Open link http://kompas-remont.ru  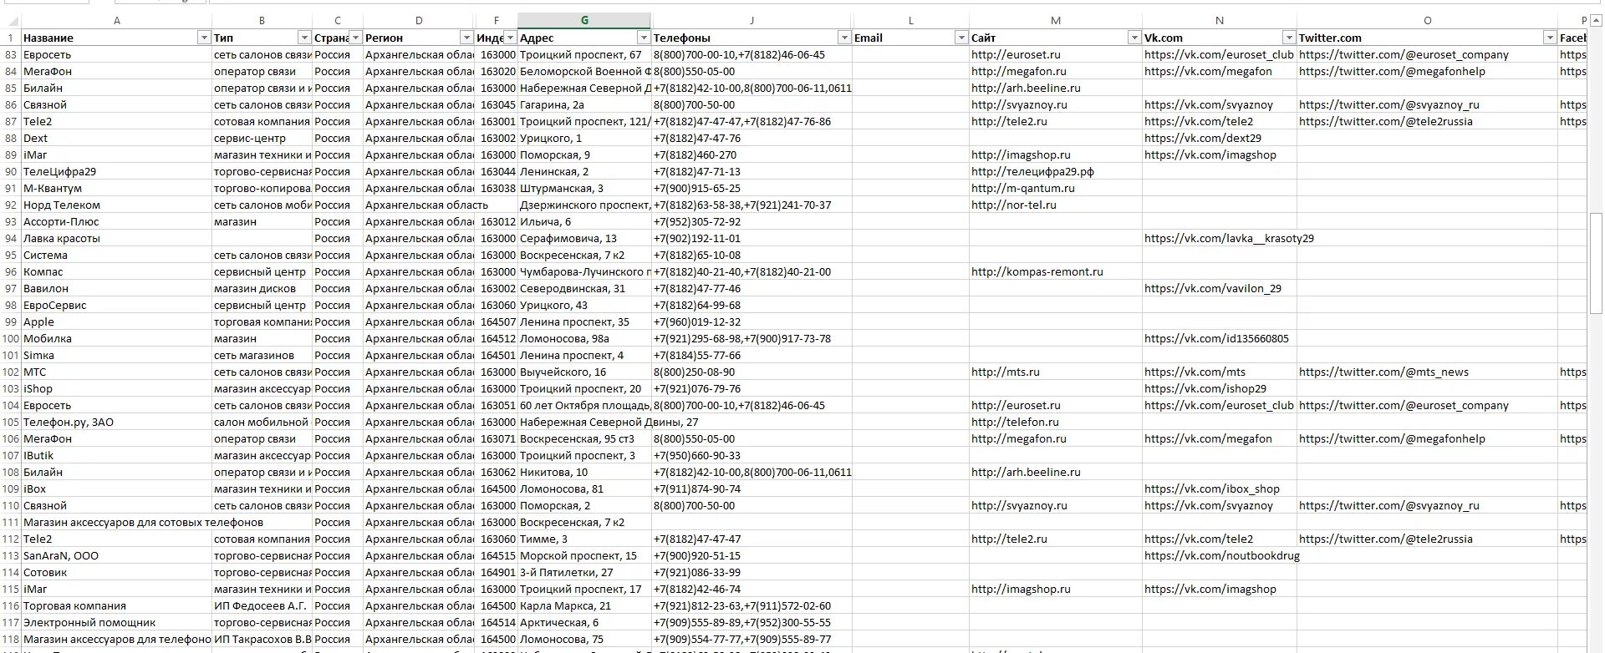(x=1037, y=271)
